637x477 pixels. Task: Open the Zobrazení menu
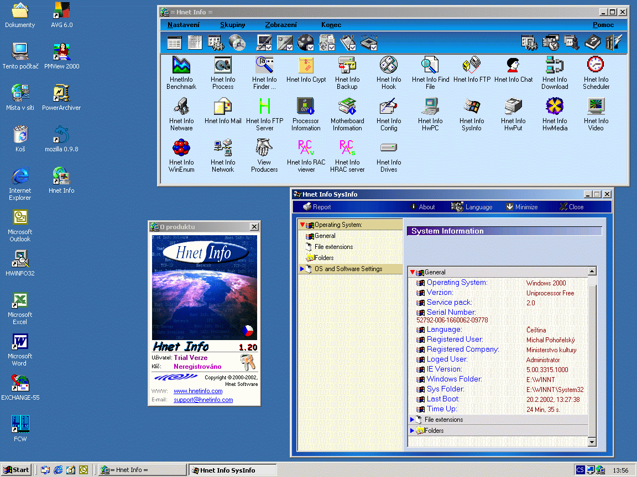281,25
